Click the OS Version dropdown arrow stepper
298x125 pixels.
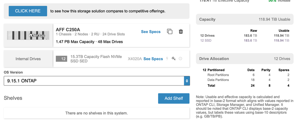[x=187, y=81]
